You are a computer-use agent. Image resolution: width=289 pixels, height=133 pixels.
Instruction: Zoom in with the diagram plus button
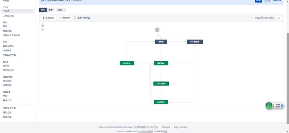43,26
